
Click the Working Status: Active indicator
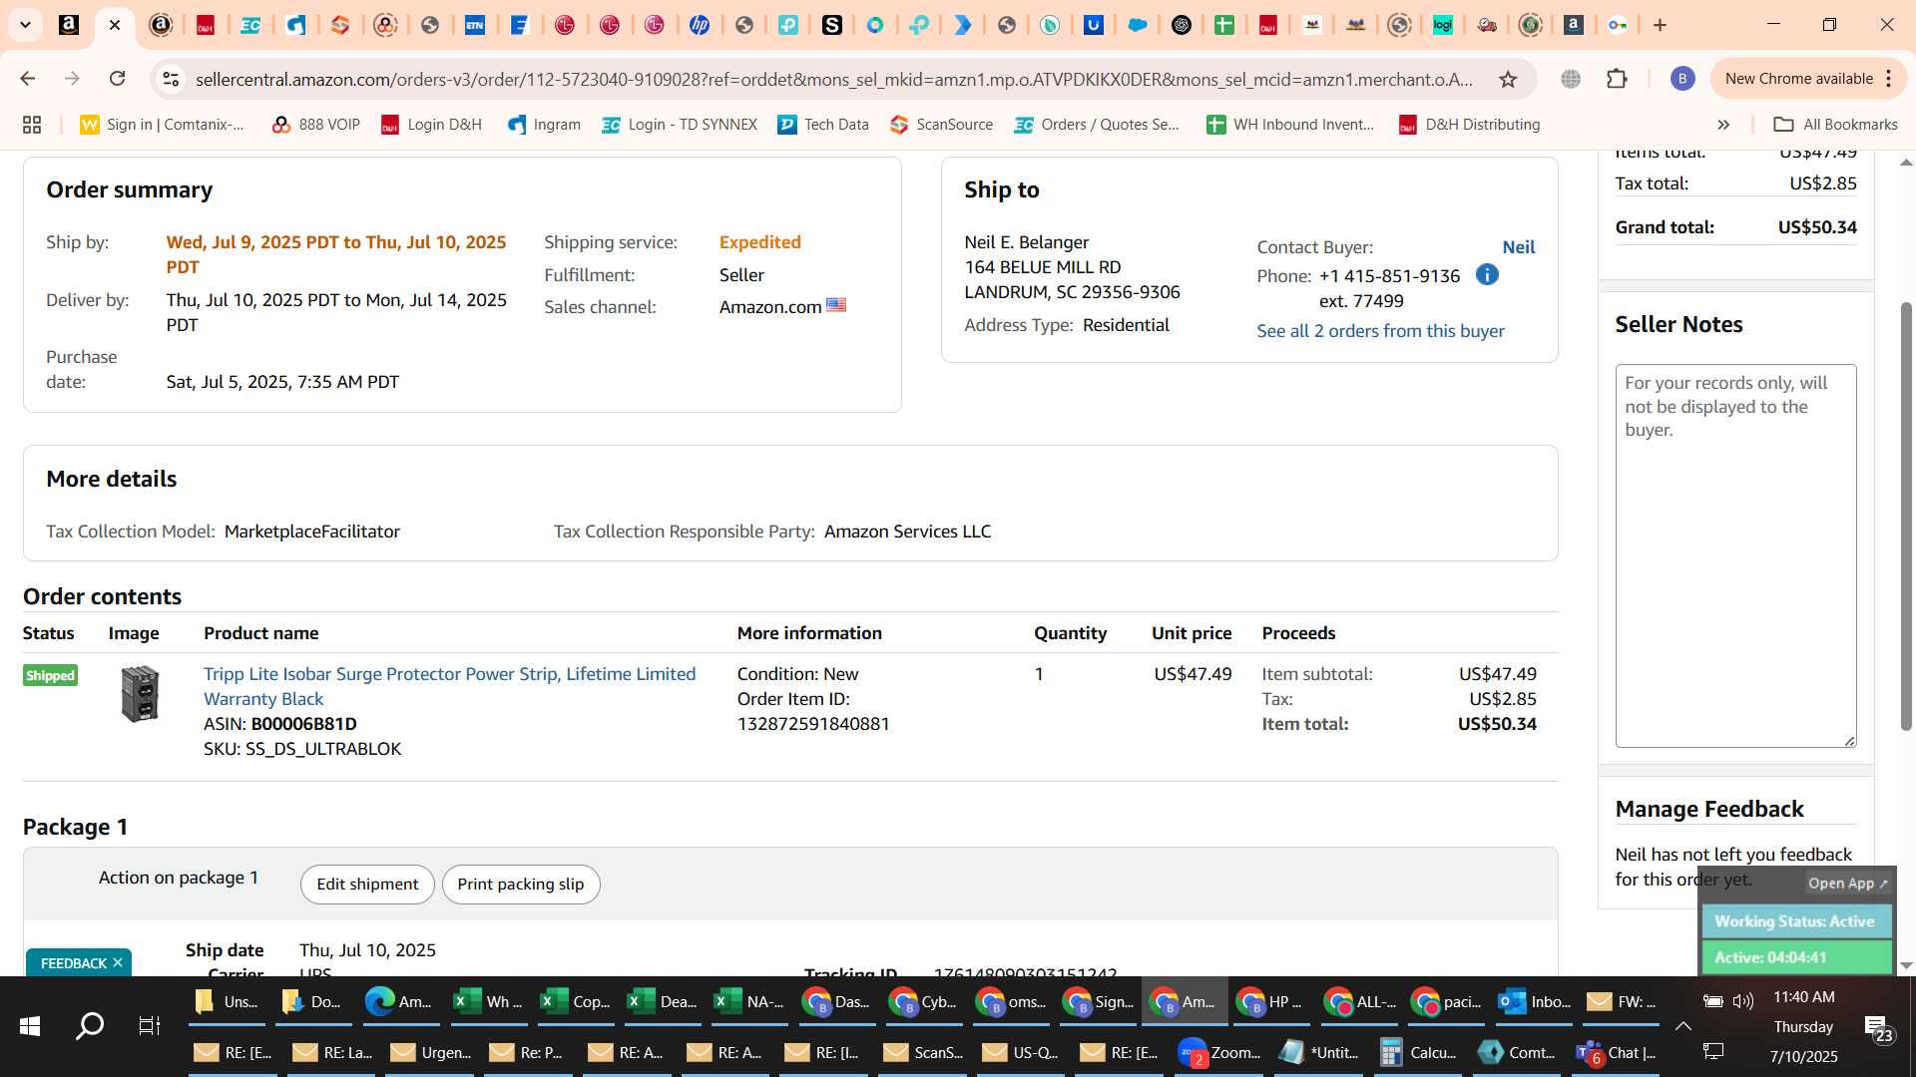click(x=1795, y=921)
